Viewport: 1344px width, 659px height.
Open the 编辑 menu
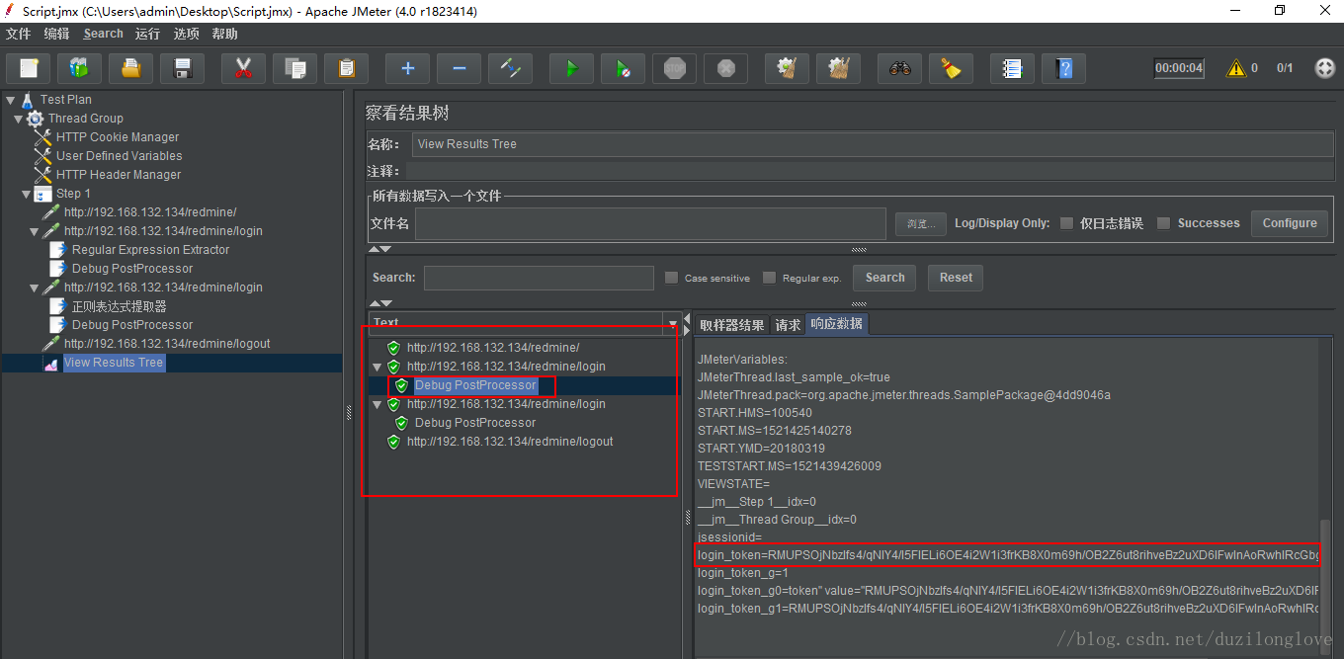pos(57,34)
